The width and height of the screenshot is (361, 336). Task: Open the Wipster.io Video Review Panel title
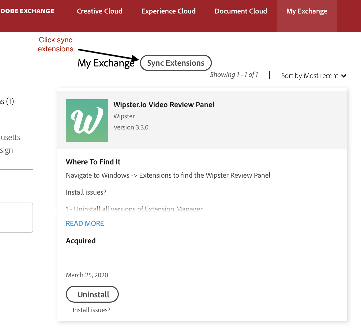coord(164,105)
